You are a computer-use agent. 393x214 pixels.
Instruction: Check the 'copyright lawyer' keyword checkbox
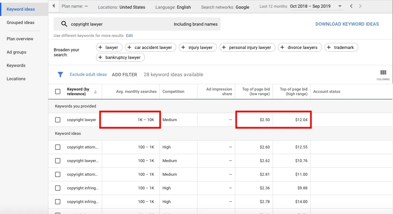click(x=58, y=120)
